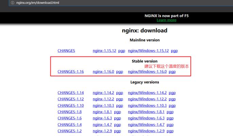This screenshot has width=233, height=136.
Task: Open pgp signature for nginx-1.14.2
Action: 120,93
